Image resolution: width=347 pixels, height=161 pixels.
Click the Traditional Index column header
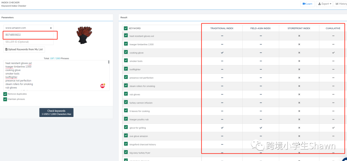point(222,28)
